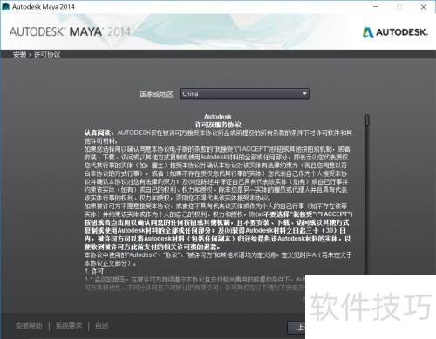Open the country or region dropdown showing China
The image size is (436, 339).
tap(244, 94)
